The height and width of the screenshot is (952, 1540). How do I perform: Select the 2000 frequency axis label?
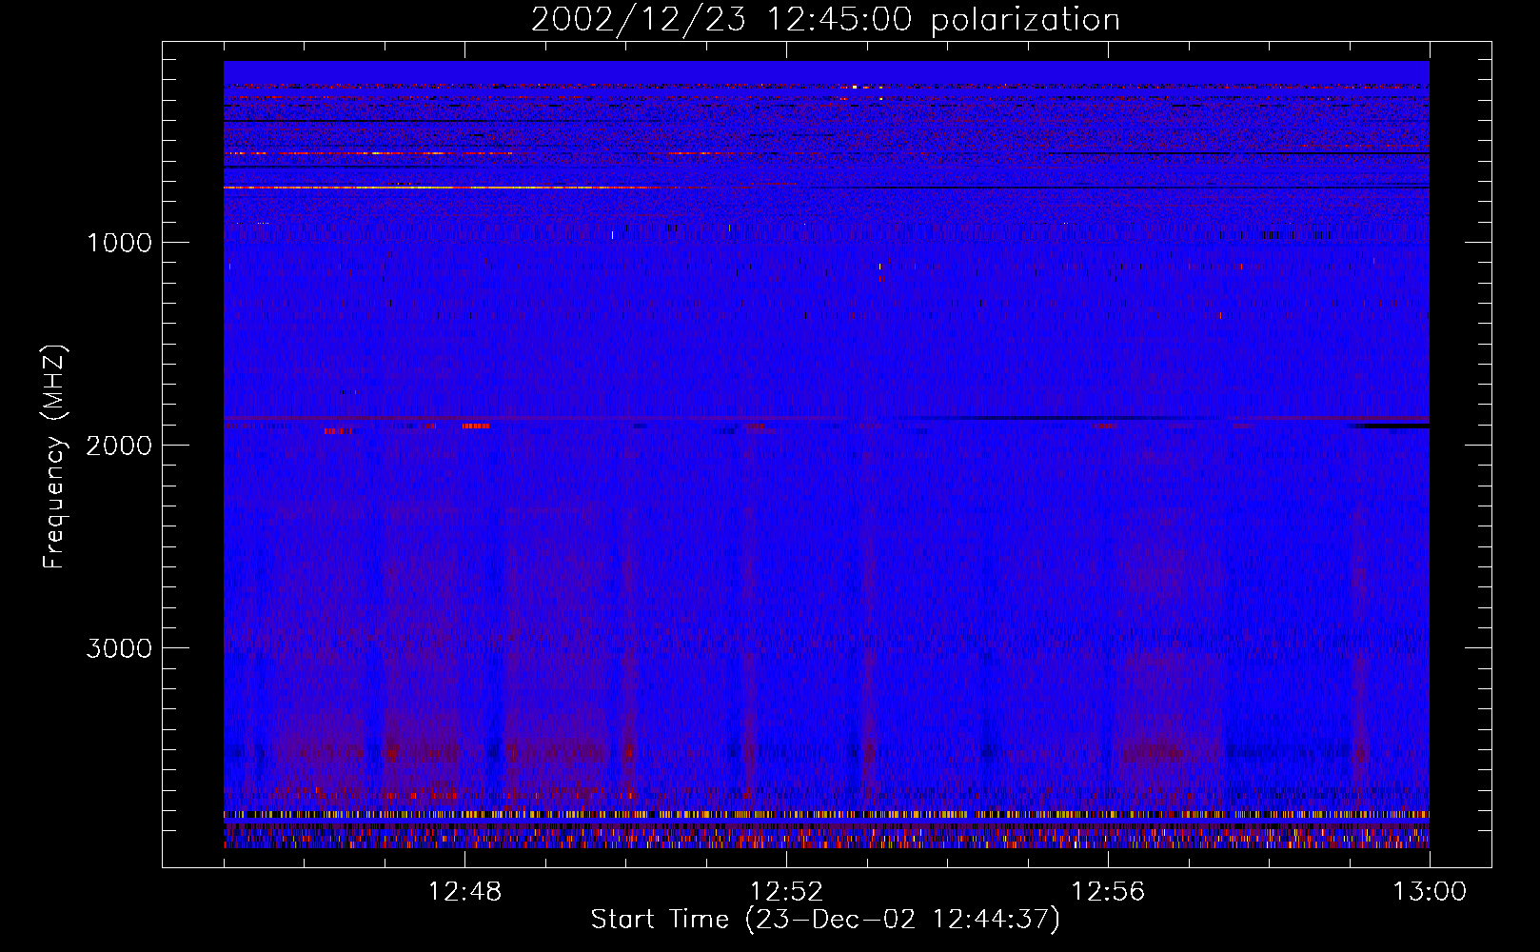(x=119, y=446)
